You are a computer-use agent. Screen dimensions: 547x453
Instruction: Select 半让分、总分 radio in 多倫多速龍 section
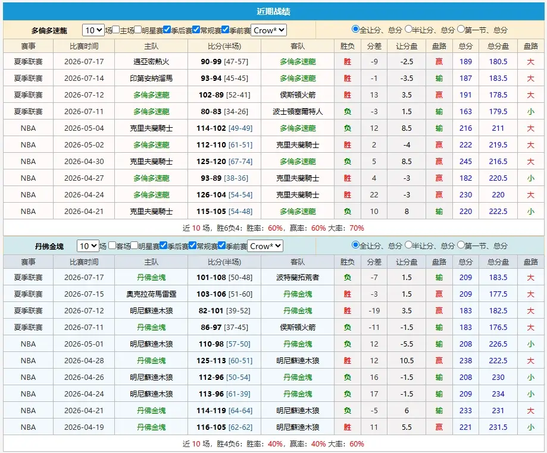408,29
